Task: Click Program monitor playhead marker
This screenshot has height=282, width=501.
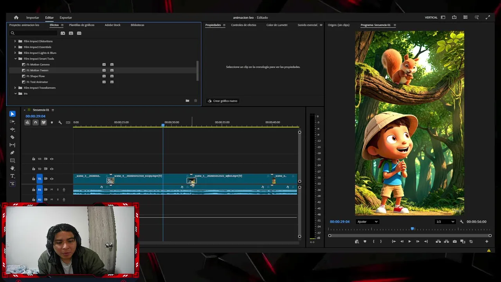Action: pyautogui.click(x=412, y=229)
